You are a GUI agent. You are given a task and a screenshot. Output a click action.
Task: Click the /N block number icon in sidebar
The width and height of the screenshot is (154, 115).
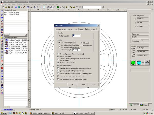point(2,76)
